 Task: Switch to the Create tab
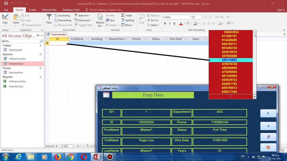(x=33, y=10)
